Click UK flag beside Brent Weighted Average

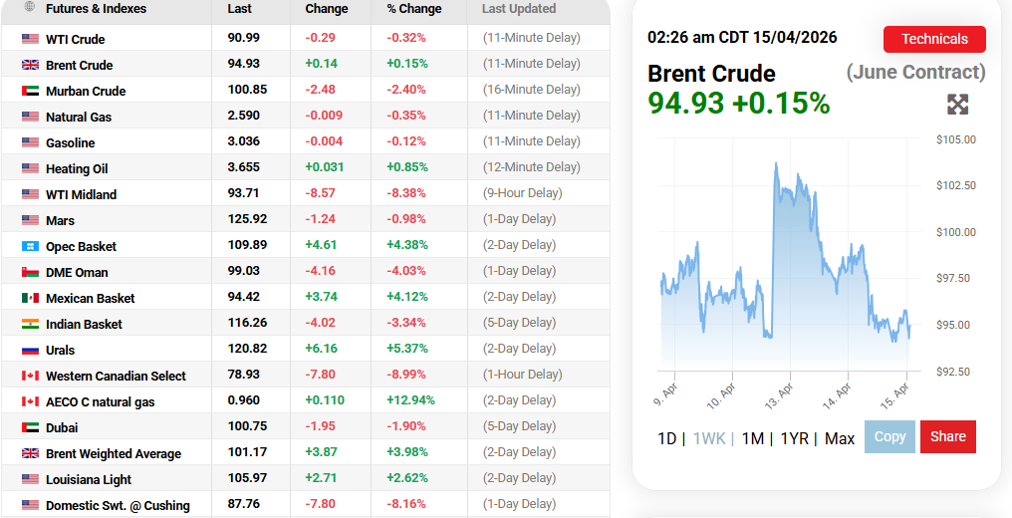(30, 453)
